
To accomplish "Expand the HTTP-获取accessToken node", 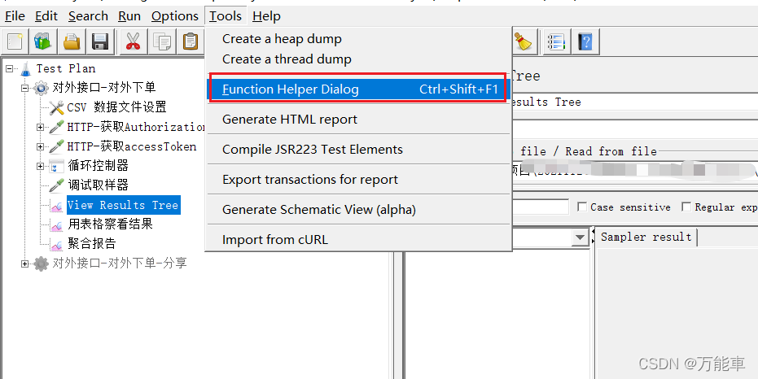I will 41,146.
